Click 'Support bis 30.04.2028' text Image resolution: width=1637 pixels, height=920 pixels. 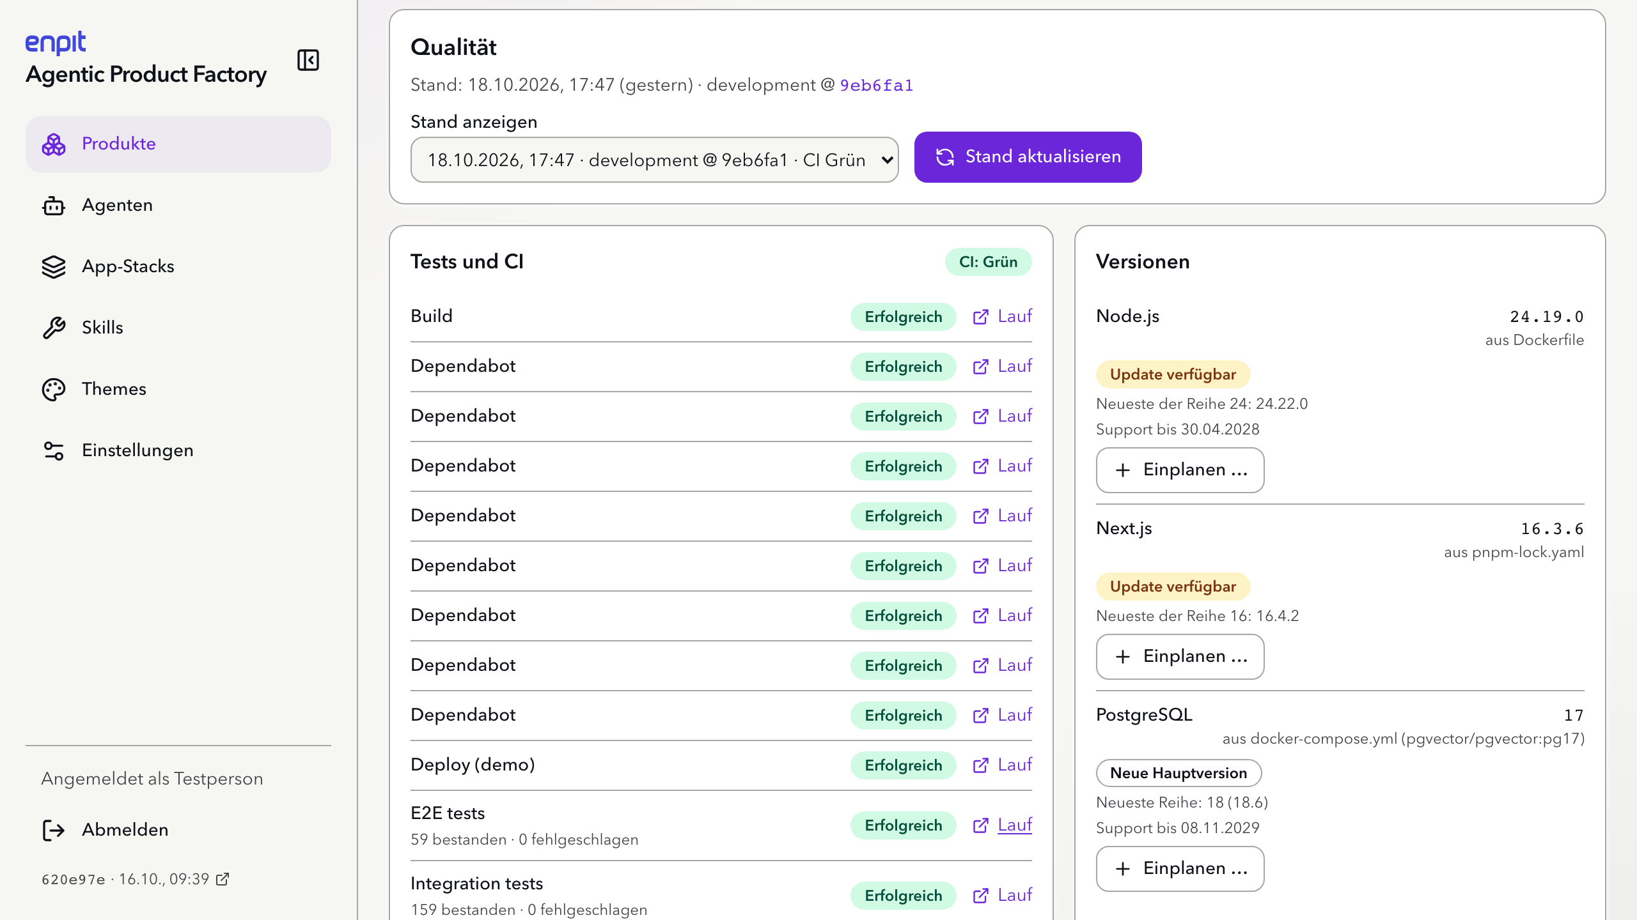coord(1178,429)
